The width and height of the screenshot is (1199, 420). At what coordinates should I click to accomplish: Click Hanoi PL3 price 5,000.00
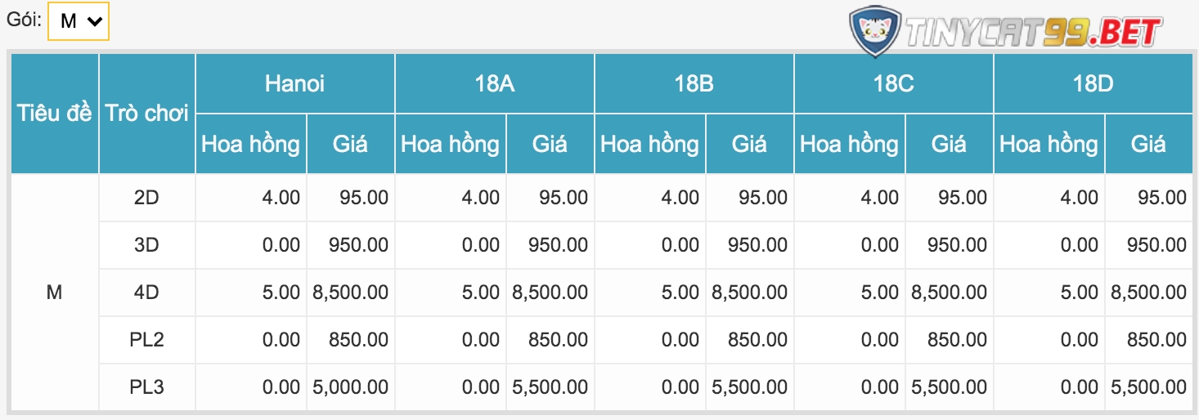[x=350, y=386]
